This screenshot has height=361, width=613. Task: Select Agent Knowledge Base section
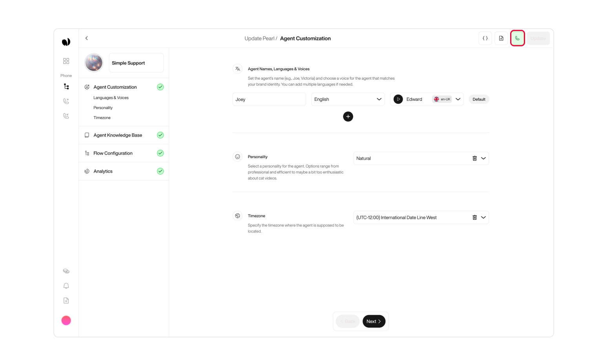point(118,135)
